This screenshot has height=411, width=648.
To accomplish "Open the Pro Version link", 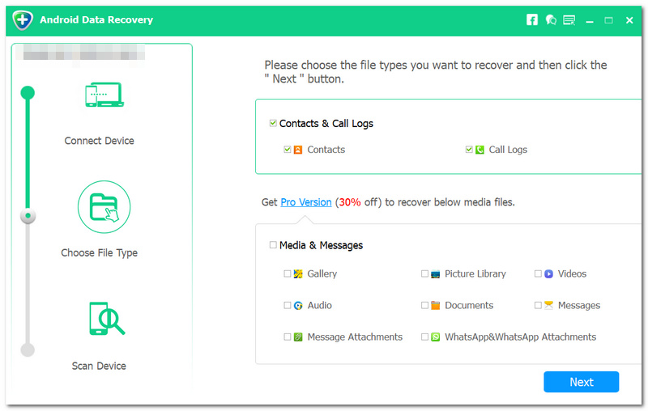I will pos(306,202).
